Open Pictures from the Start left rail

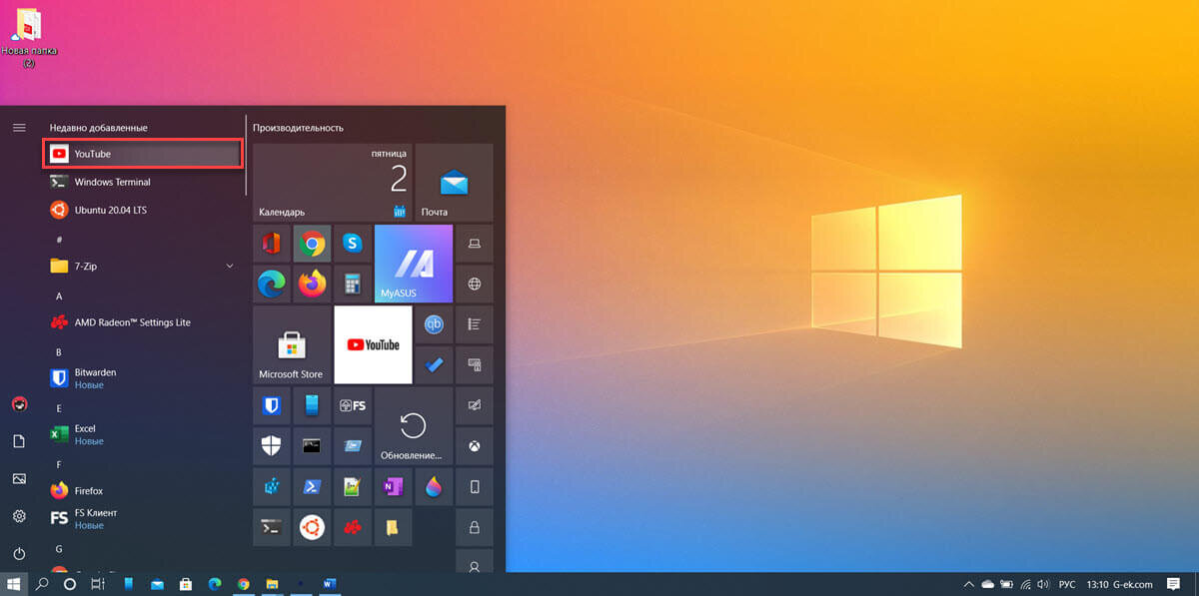click(19, 479)
